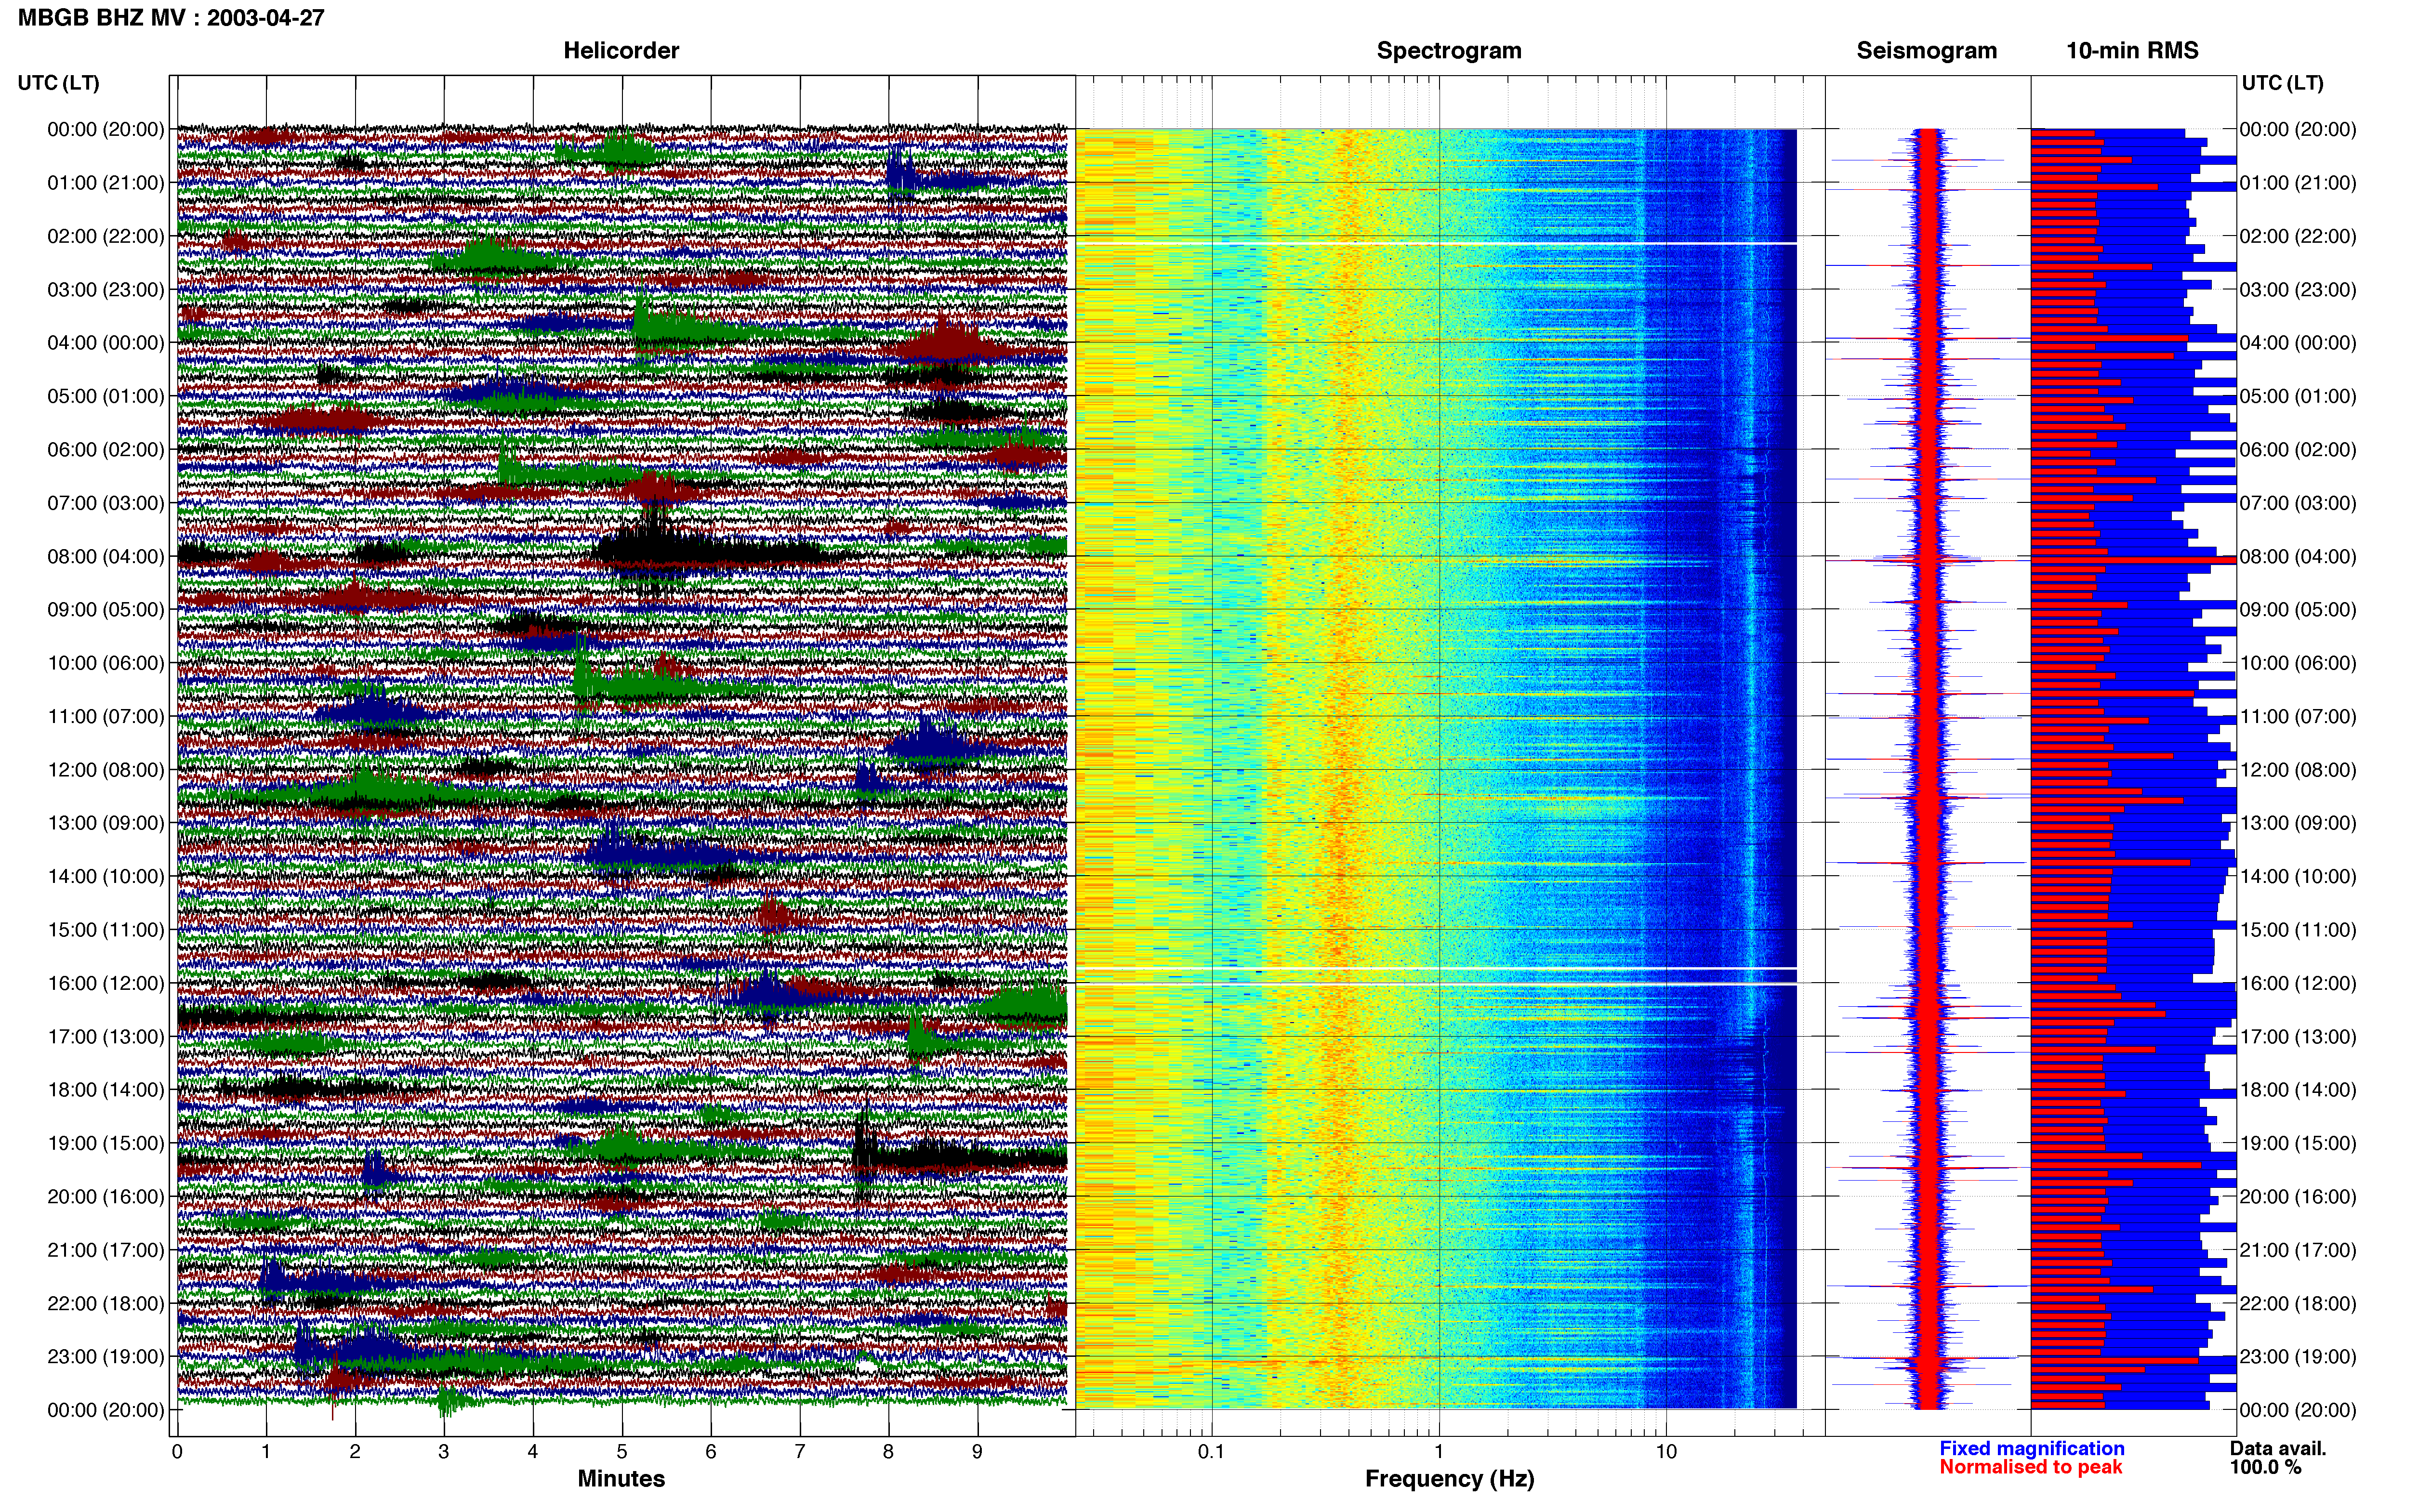Image resolution: width=2418 pixels, height=1512 pixels.
Task: Click minute tick 6 on the Helicorder axis
Action: [711, 1452]
